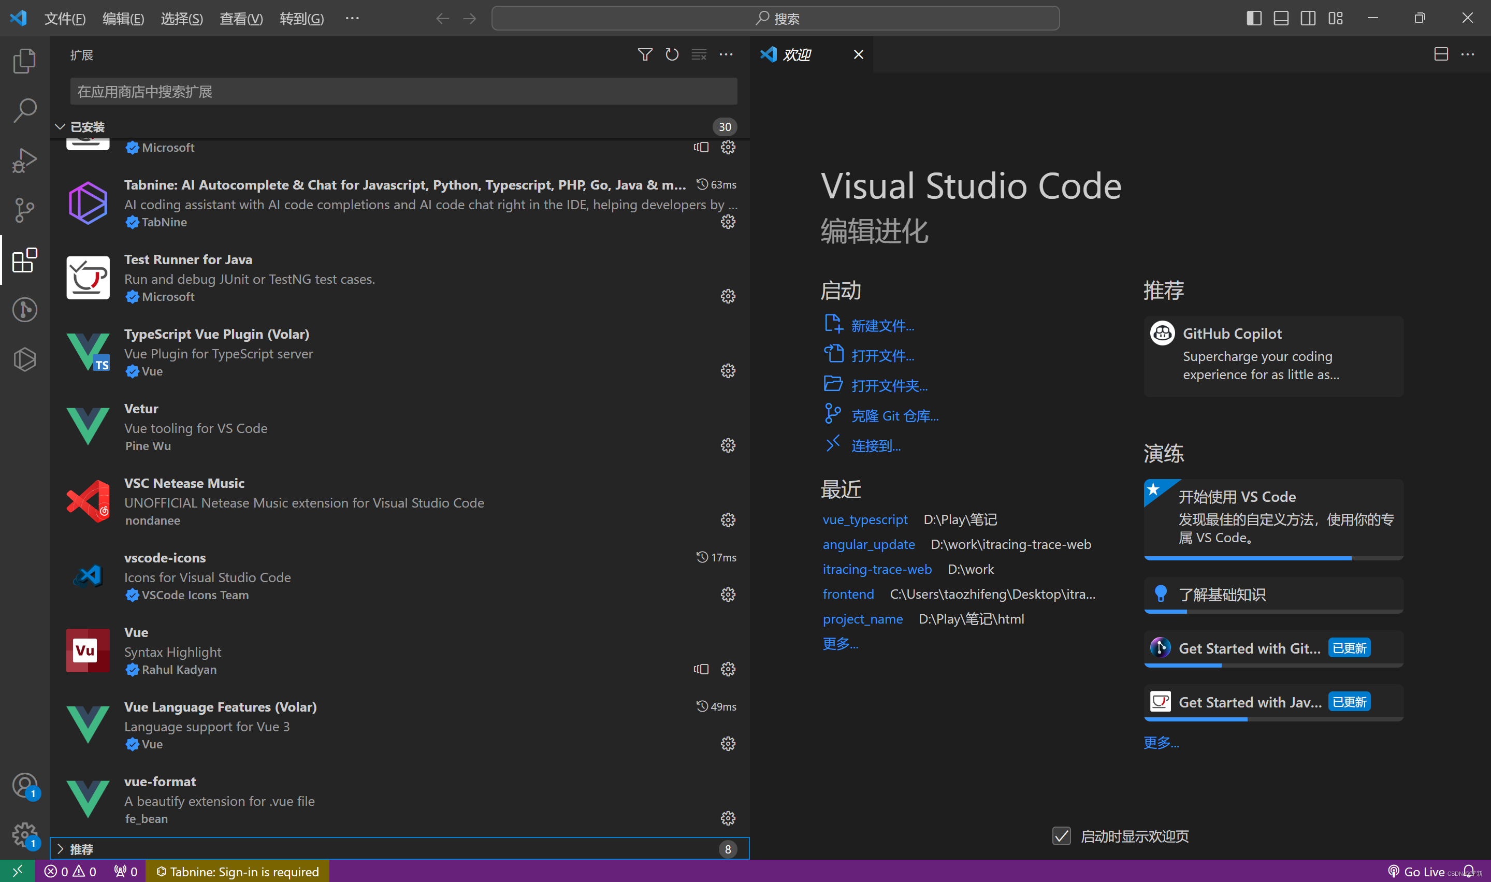Open the Explorer view in activity bar
The image size is (1491, 882).
24,61
